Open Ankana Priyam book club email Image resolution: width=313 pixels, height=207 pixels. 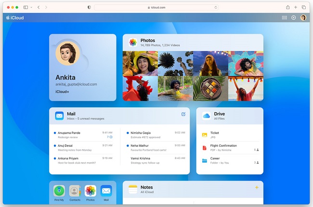(x=83, y=160)
